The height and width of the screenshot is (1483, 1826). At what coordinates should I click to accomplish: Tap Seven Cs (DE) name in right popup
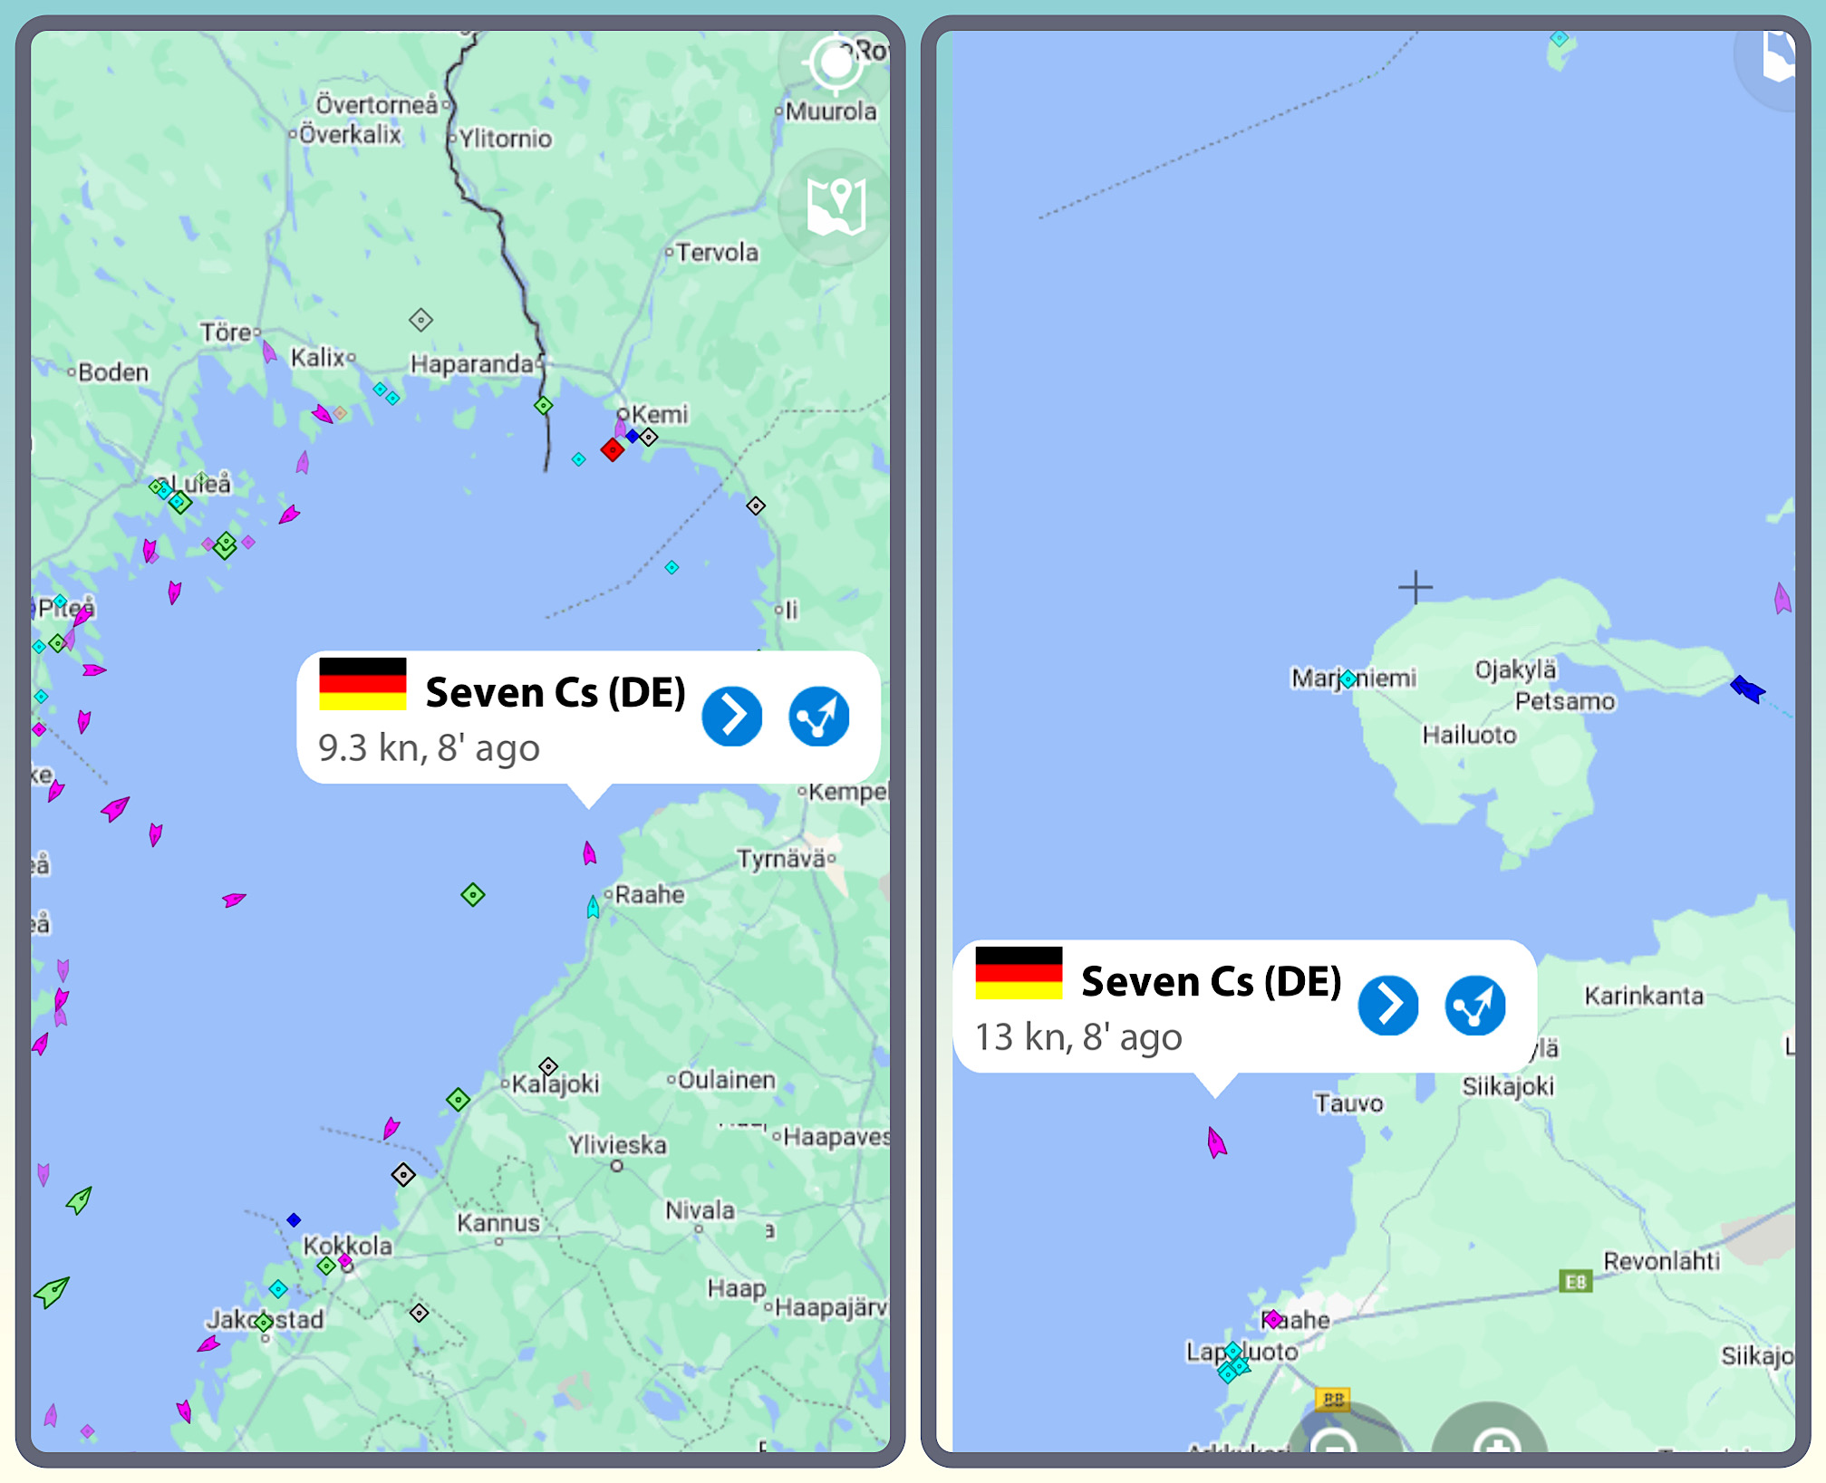tap(1211, 982)
